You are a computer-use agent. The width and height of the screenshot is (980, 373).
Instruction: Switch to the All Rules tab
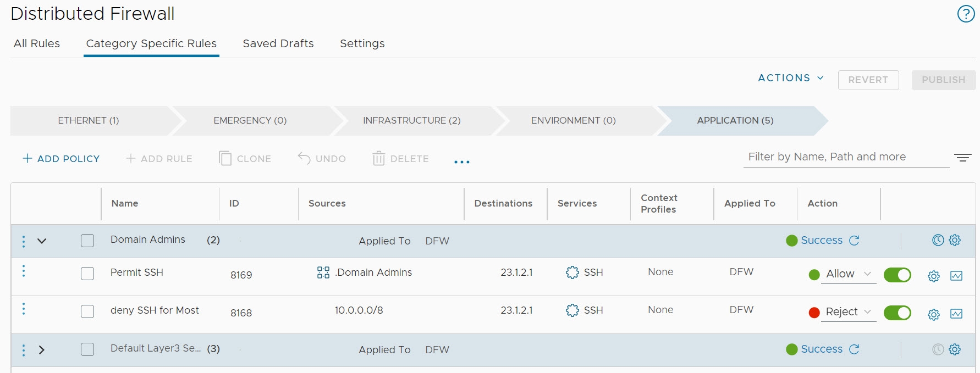[37, 43]
